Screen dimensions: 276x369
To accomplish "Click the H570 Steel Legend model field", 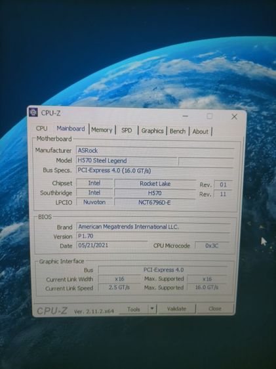I will click(127, 161).
